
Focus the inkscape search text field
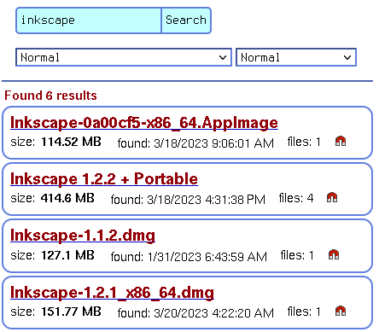point(89,20)
